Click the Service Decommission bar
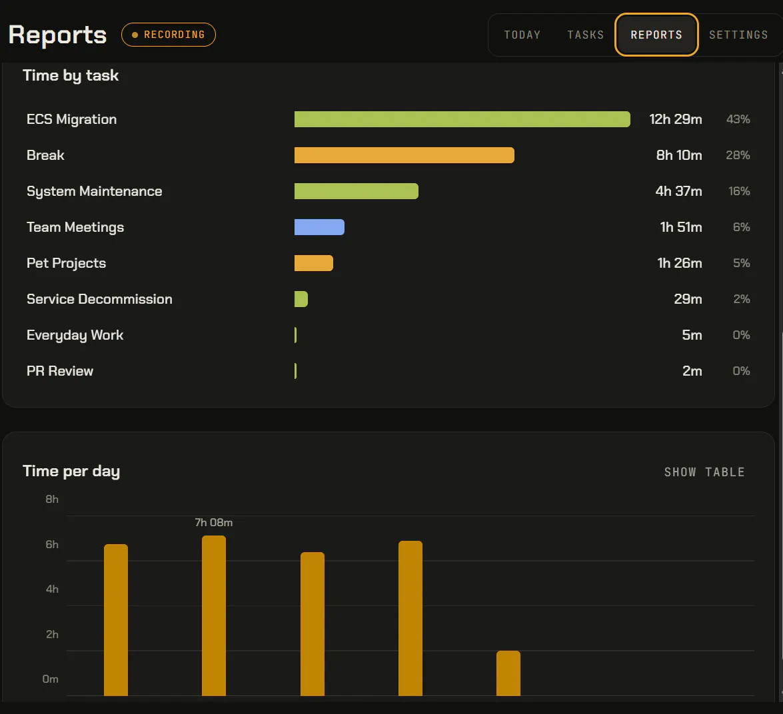The width and height of the screenshot is (783, 714). (301, 299)
